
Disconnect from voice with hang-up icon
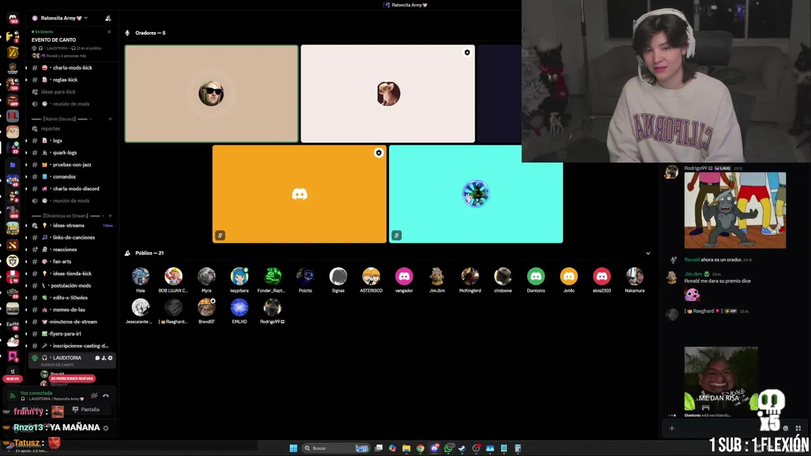[x=106, y=396]
